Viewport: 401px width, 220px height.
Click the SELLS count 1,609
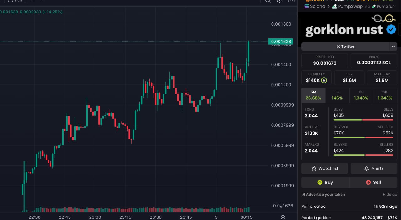388,115
